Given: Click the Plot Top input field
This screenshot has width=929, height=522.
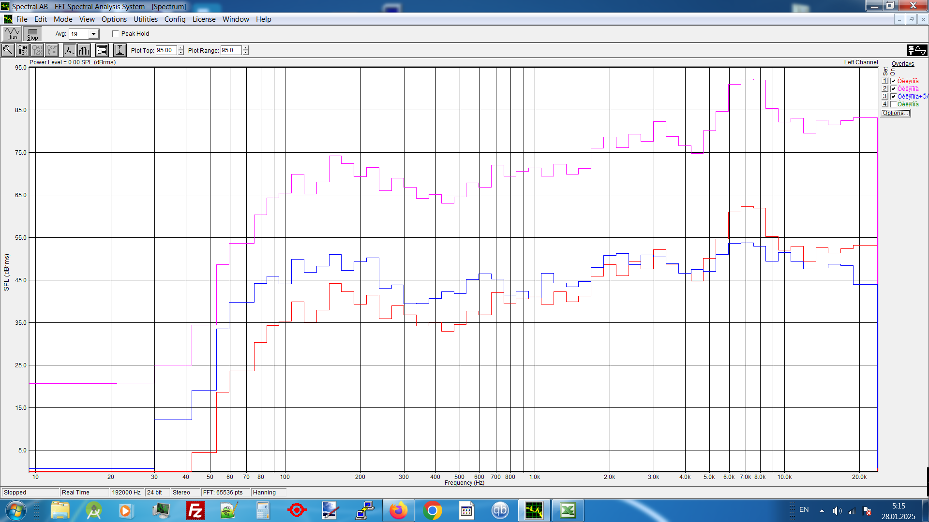Looking at the screenshot, I should 165,50.
